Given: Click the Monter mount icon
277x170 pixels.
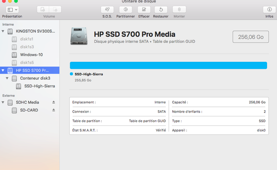Looking at the screenshot, I should point(179,10).
